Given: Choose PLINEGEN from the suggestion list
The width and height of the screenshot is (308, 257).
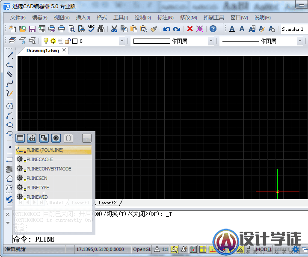Looking at the screenshot, I should (x=53, y=178).
